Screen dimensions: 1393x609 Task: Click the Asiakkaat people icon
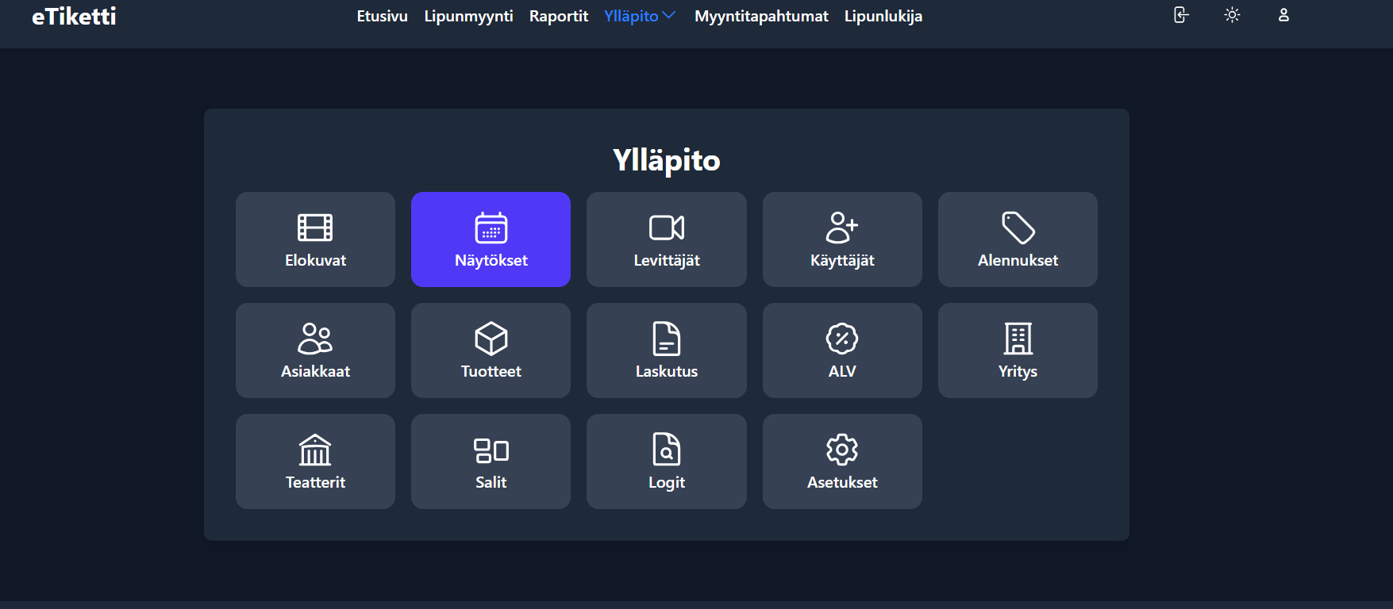pyautogui.click(x=315, y=339)
